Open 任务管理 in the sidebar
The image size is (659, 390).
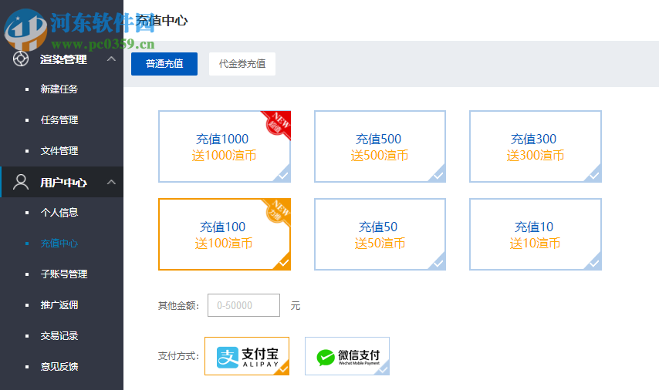[x=59, y=120]
